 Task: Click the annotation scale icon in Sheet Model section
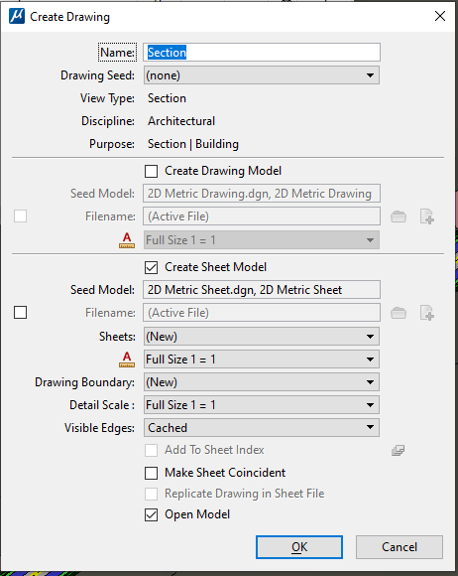[127, 360]
